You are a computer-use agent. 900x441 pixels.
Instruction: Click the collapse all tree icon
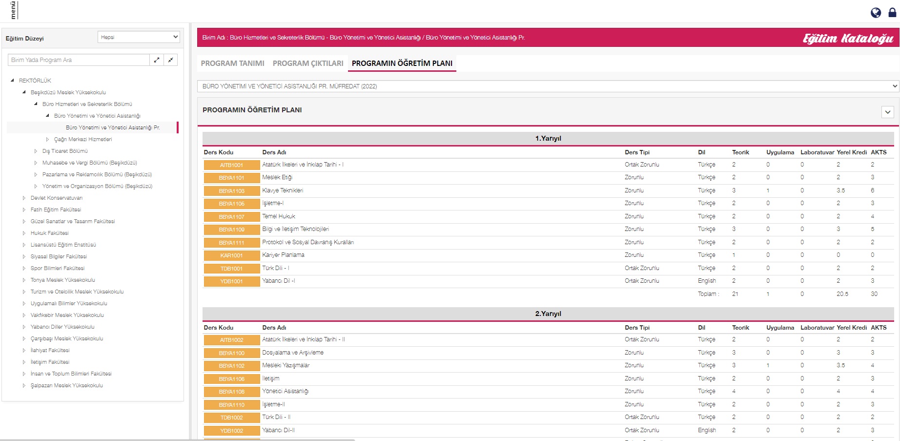[x=170, y=60]
